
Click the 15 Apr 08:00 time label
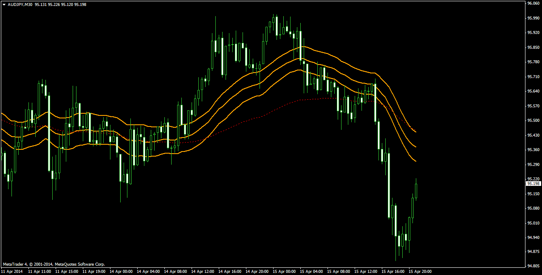[x=339, y=271]
